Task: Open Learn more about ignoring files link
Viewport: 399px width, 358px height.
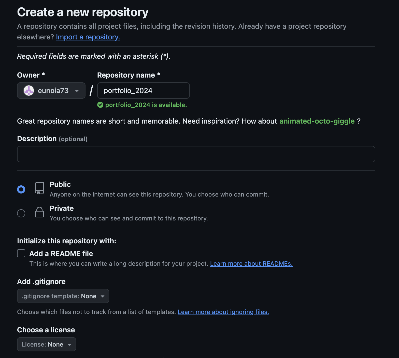Action: pos(223,312)
